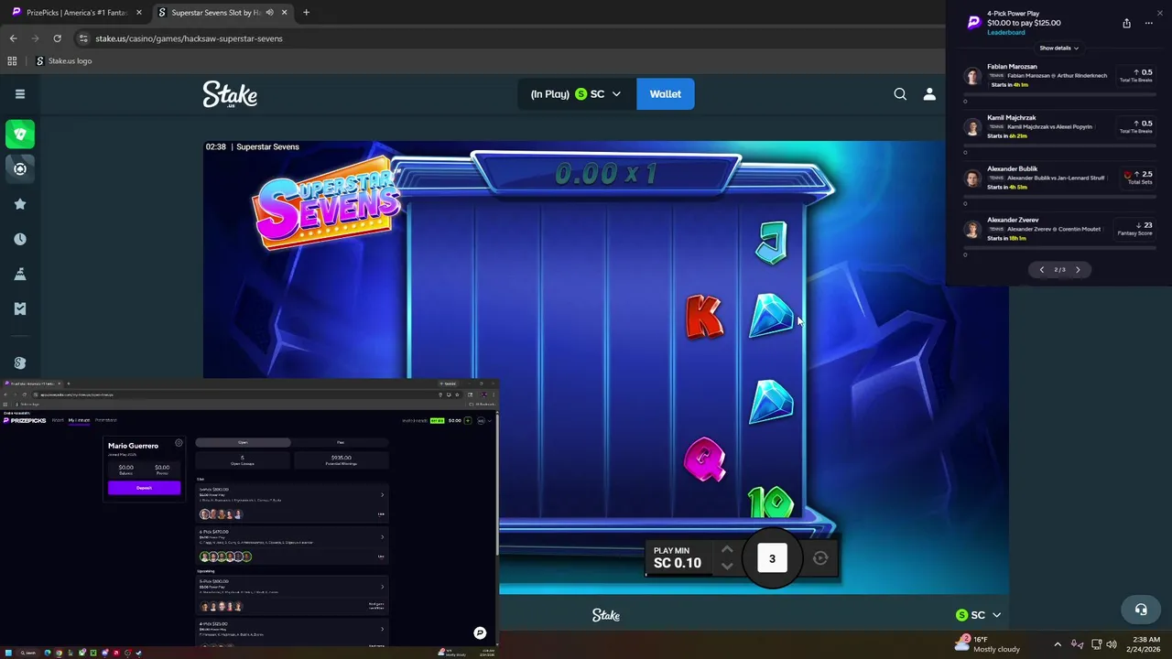Image resolution: width=1172 pixels, height=659 pixels.
Task: Click the slot spin button showing 3
Action: pos(772,558)
